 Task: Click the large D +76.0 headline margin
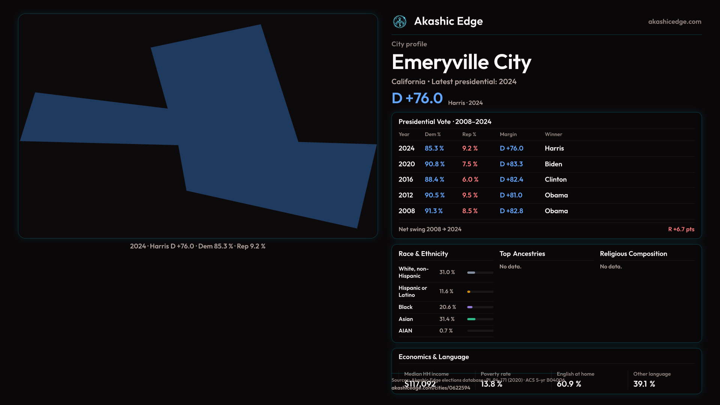417,98
